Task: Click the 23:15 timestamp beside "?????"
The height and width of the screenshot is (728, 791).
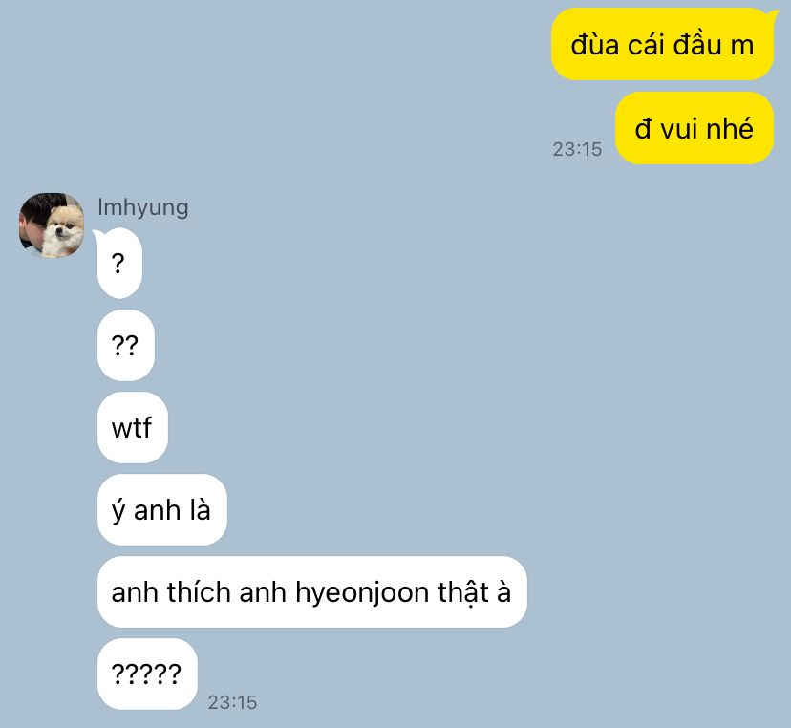Action: click(x=232, y=702)
